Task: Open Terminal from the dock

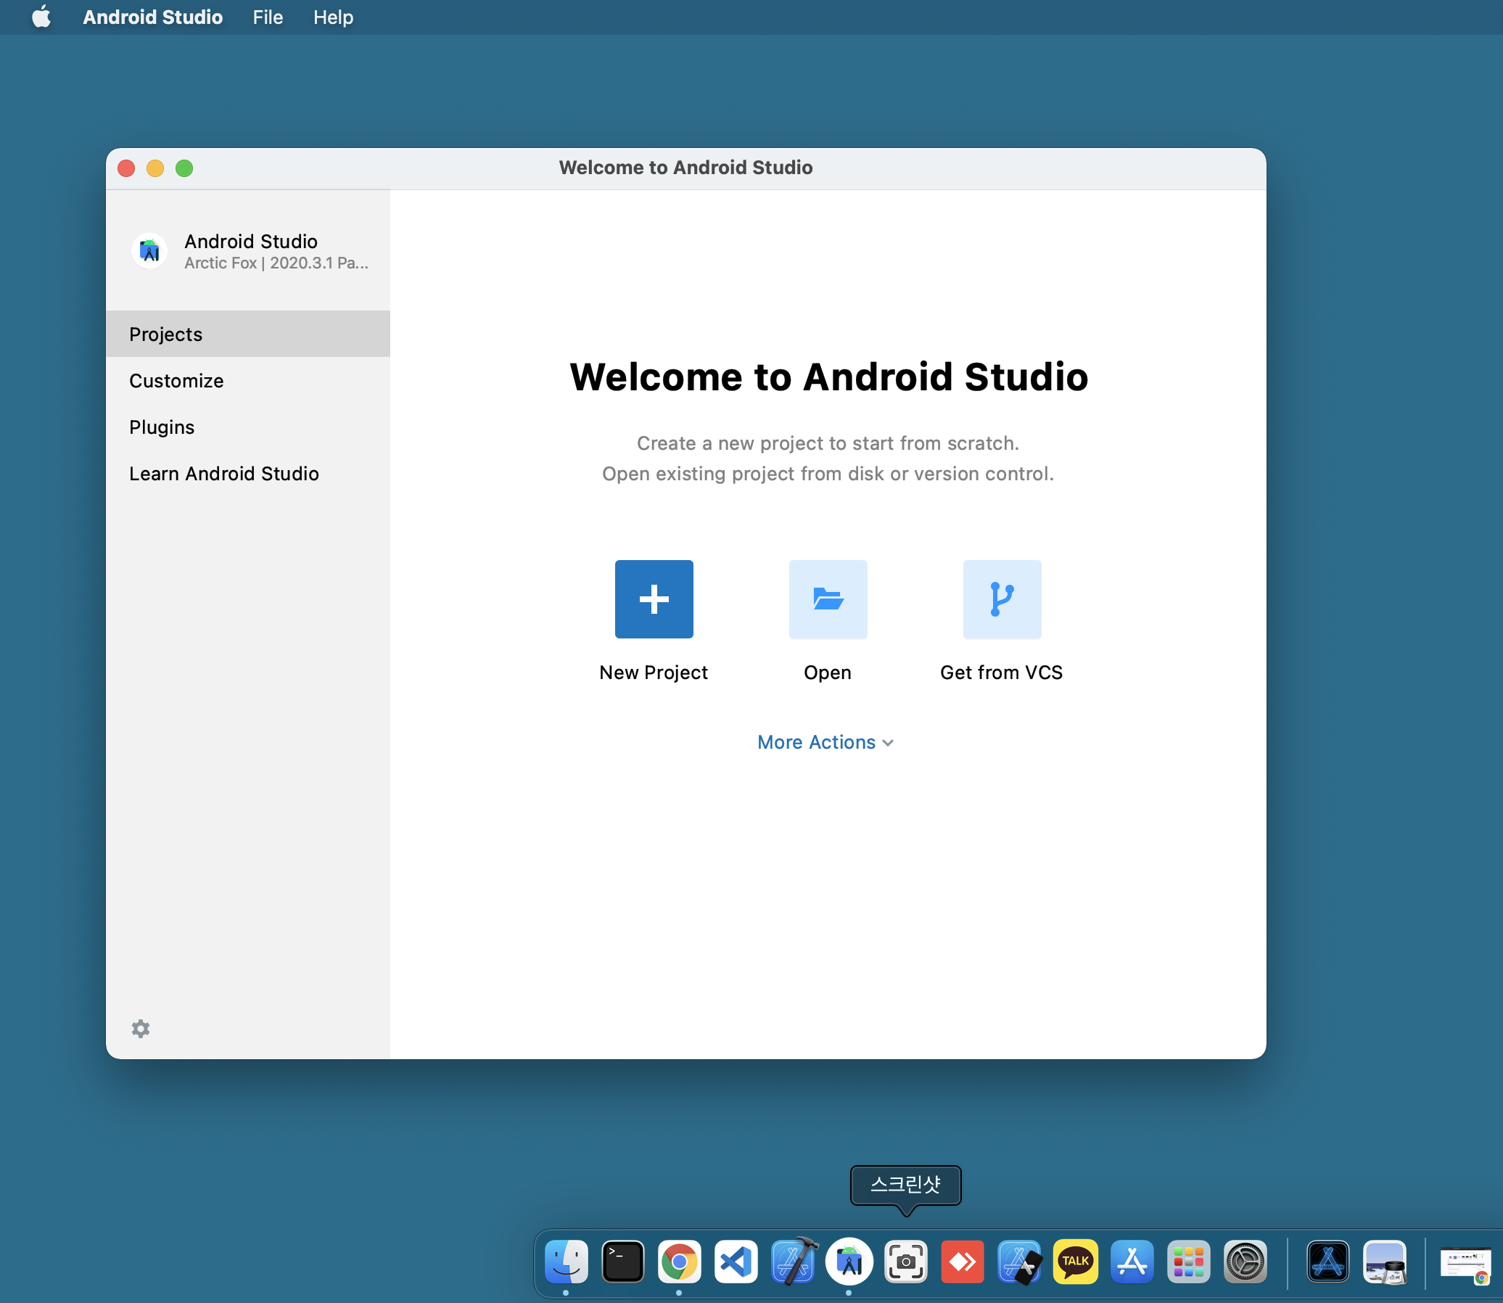Action: click(622, 1262)
